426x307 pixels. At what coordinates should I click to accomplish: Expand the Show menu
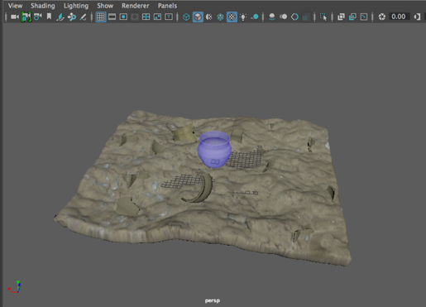(x=105, y=6)
